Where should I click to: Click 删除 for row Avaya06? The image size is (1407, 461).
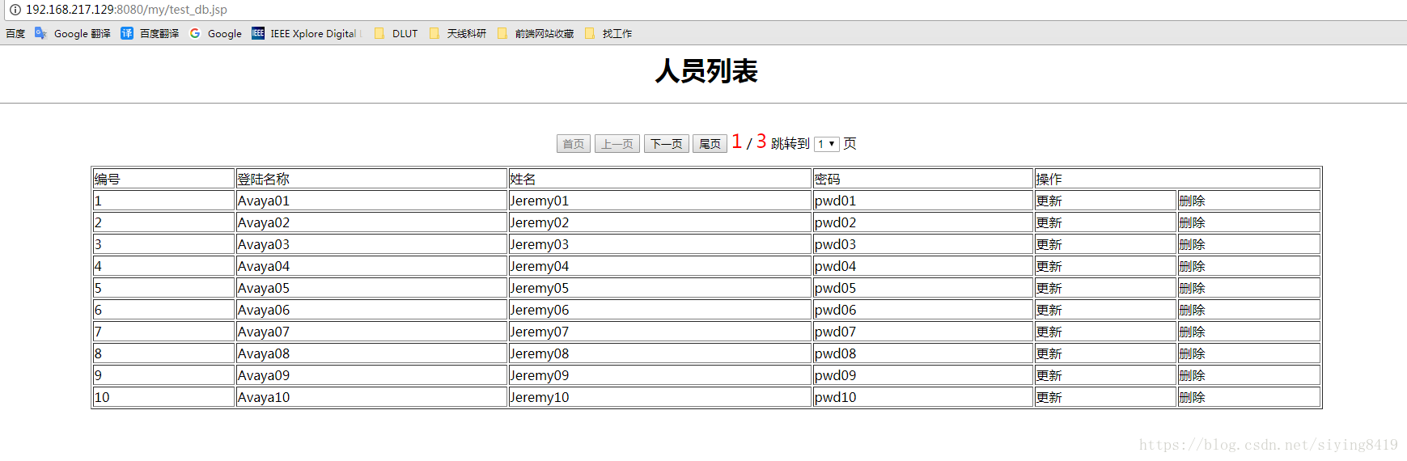(1193, 310)
